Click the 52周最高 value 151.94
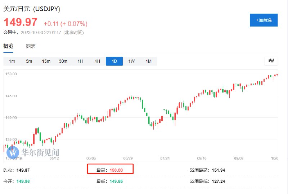Viewport: 288px width, 194px height. point(219,170)
